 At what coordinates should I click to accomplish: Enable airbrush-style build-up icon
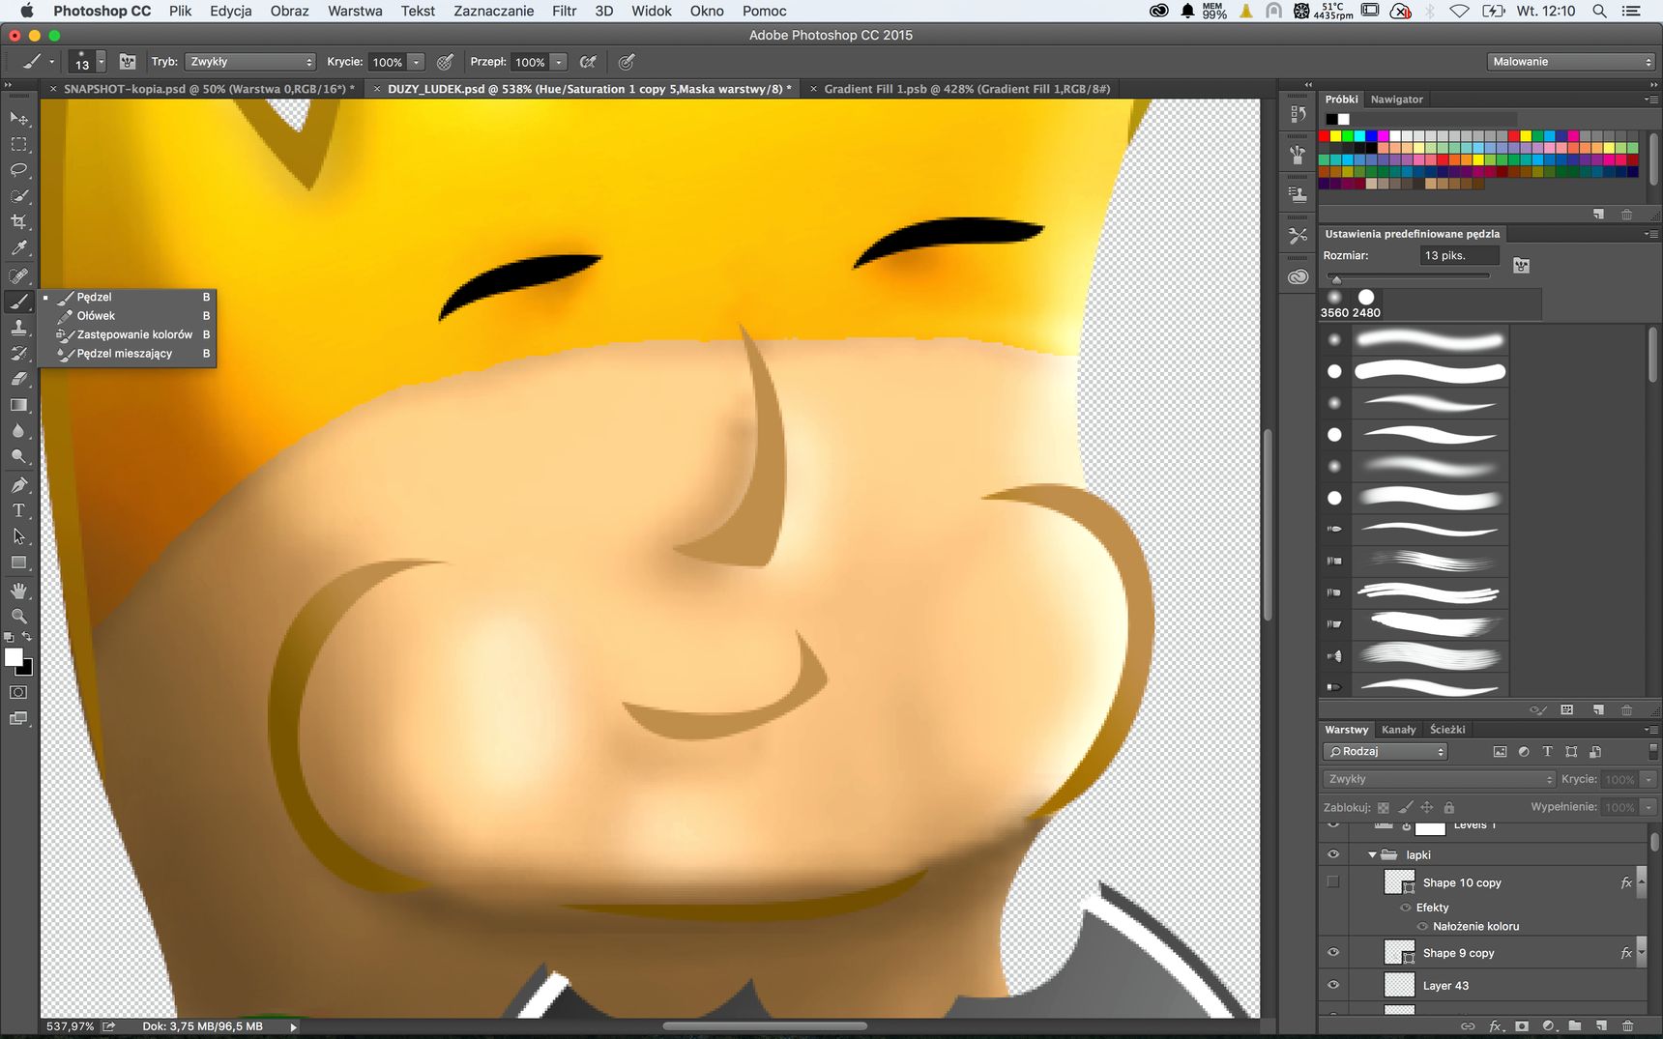[x=588, y=62]
